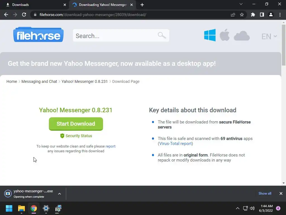Screen dimensions: 286x215
Task: Click the report link
Action: pyautogui.click(x=110, y=146)
